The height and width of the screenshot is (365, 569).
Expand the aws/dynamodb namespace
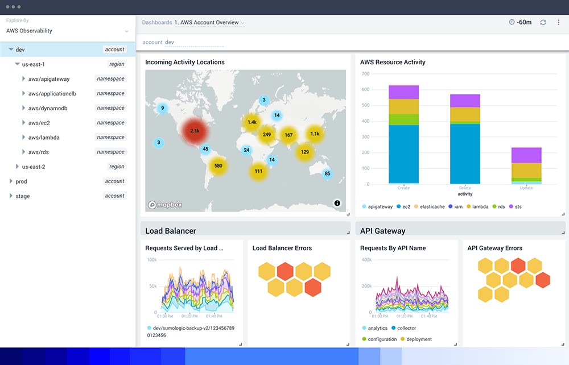[23, 108]
